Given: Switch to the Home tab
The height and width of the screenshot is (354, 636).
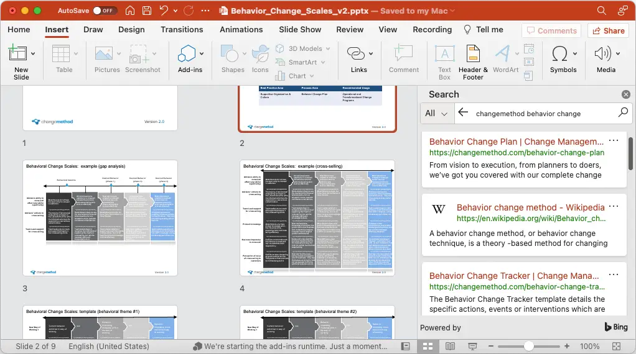Looking at the screenshot, I should click(x=19, y=30).
